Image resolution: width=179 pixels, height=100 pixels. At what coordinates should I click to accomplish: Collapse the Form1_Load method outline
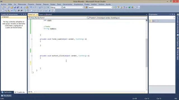tap(32, 39)
